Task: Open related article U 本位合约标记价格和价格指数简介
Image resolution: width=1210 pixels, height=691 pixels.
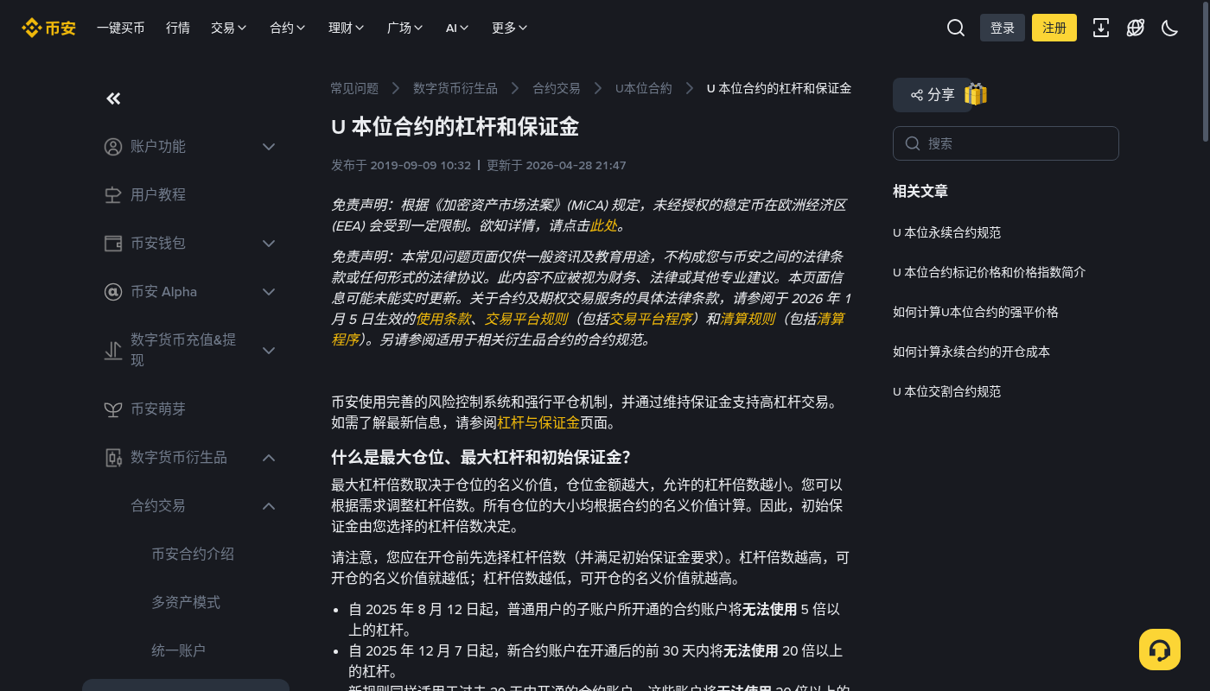Action: tap(989, 273)
